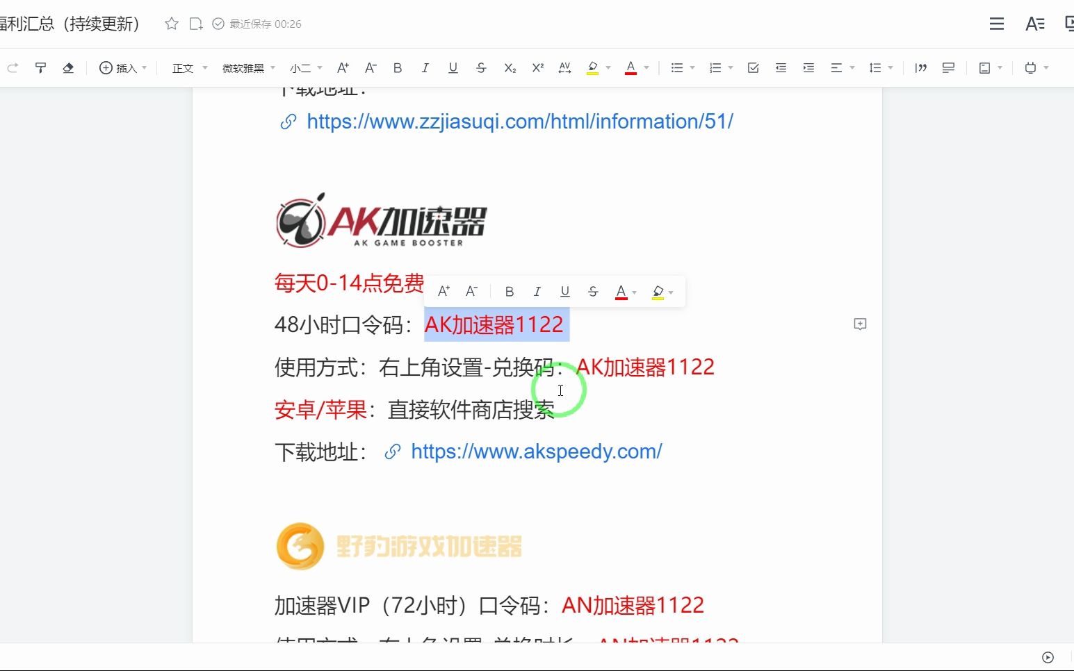This screenshot has height=671, width=1074.
Task: Toggle underline in the floating toolbar
Action: tap(565, 292)
